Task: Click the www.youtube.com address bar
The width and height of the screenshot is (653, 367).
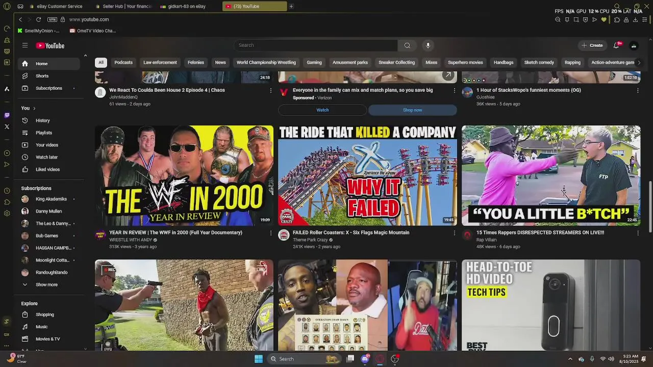Action: pyautogui.click(x=89, y=19)
